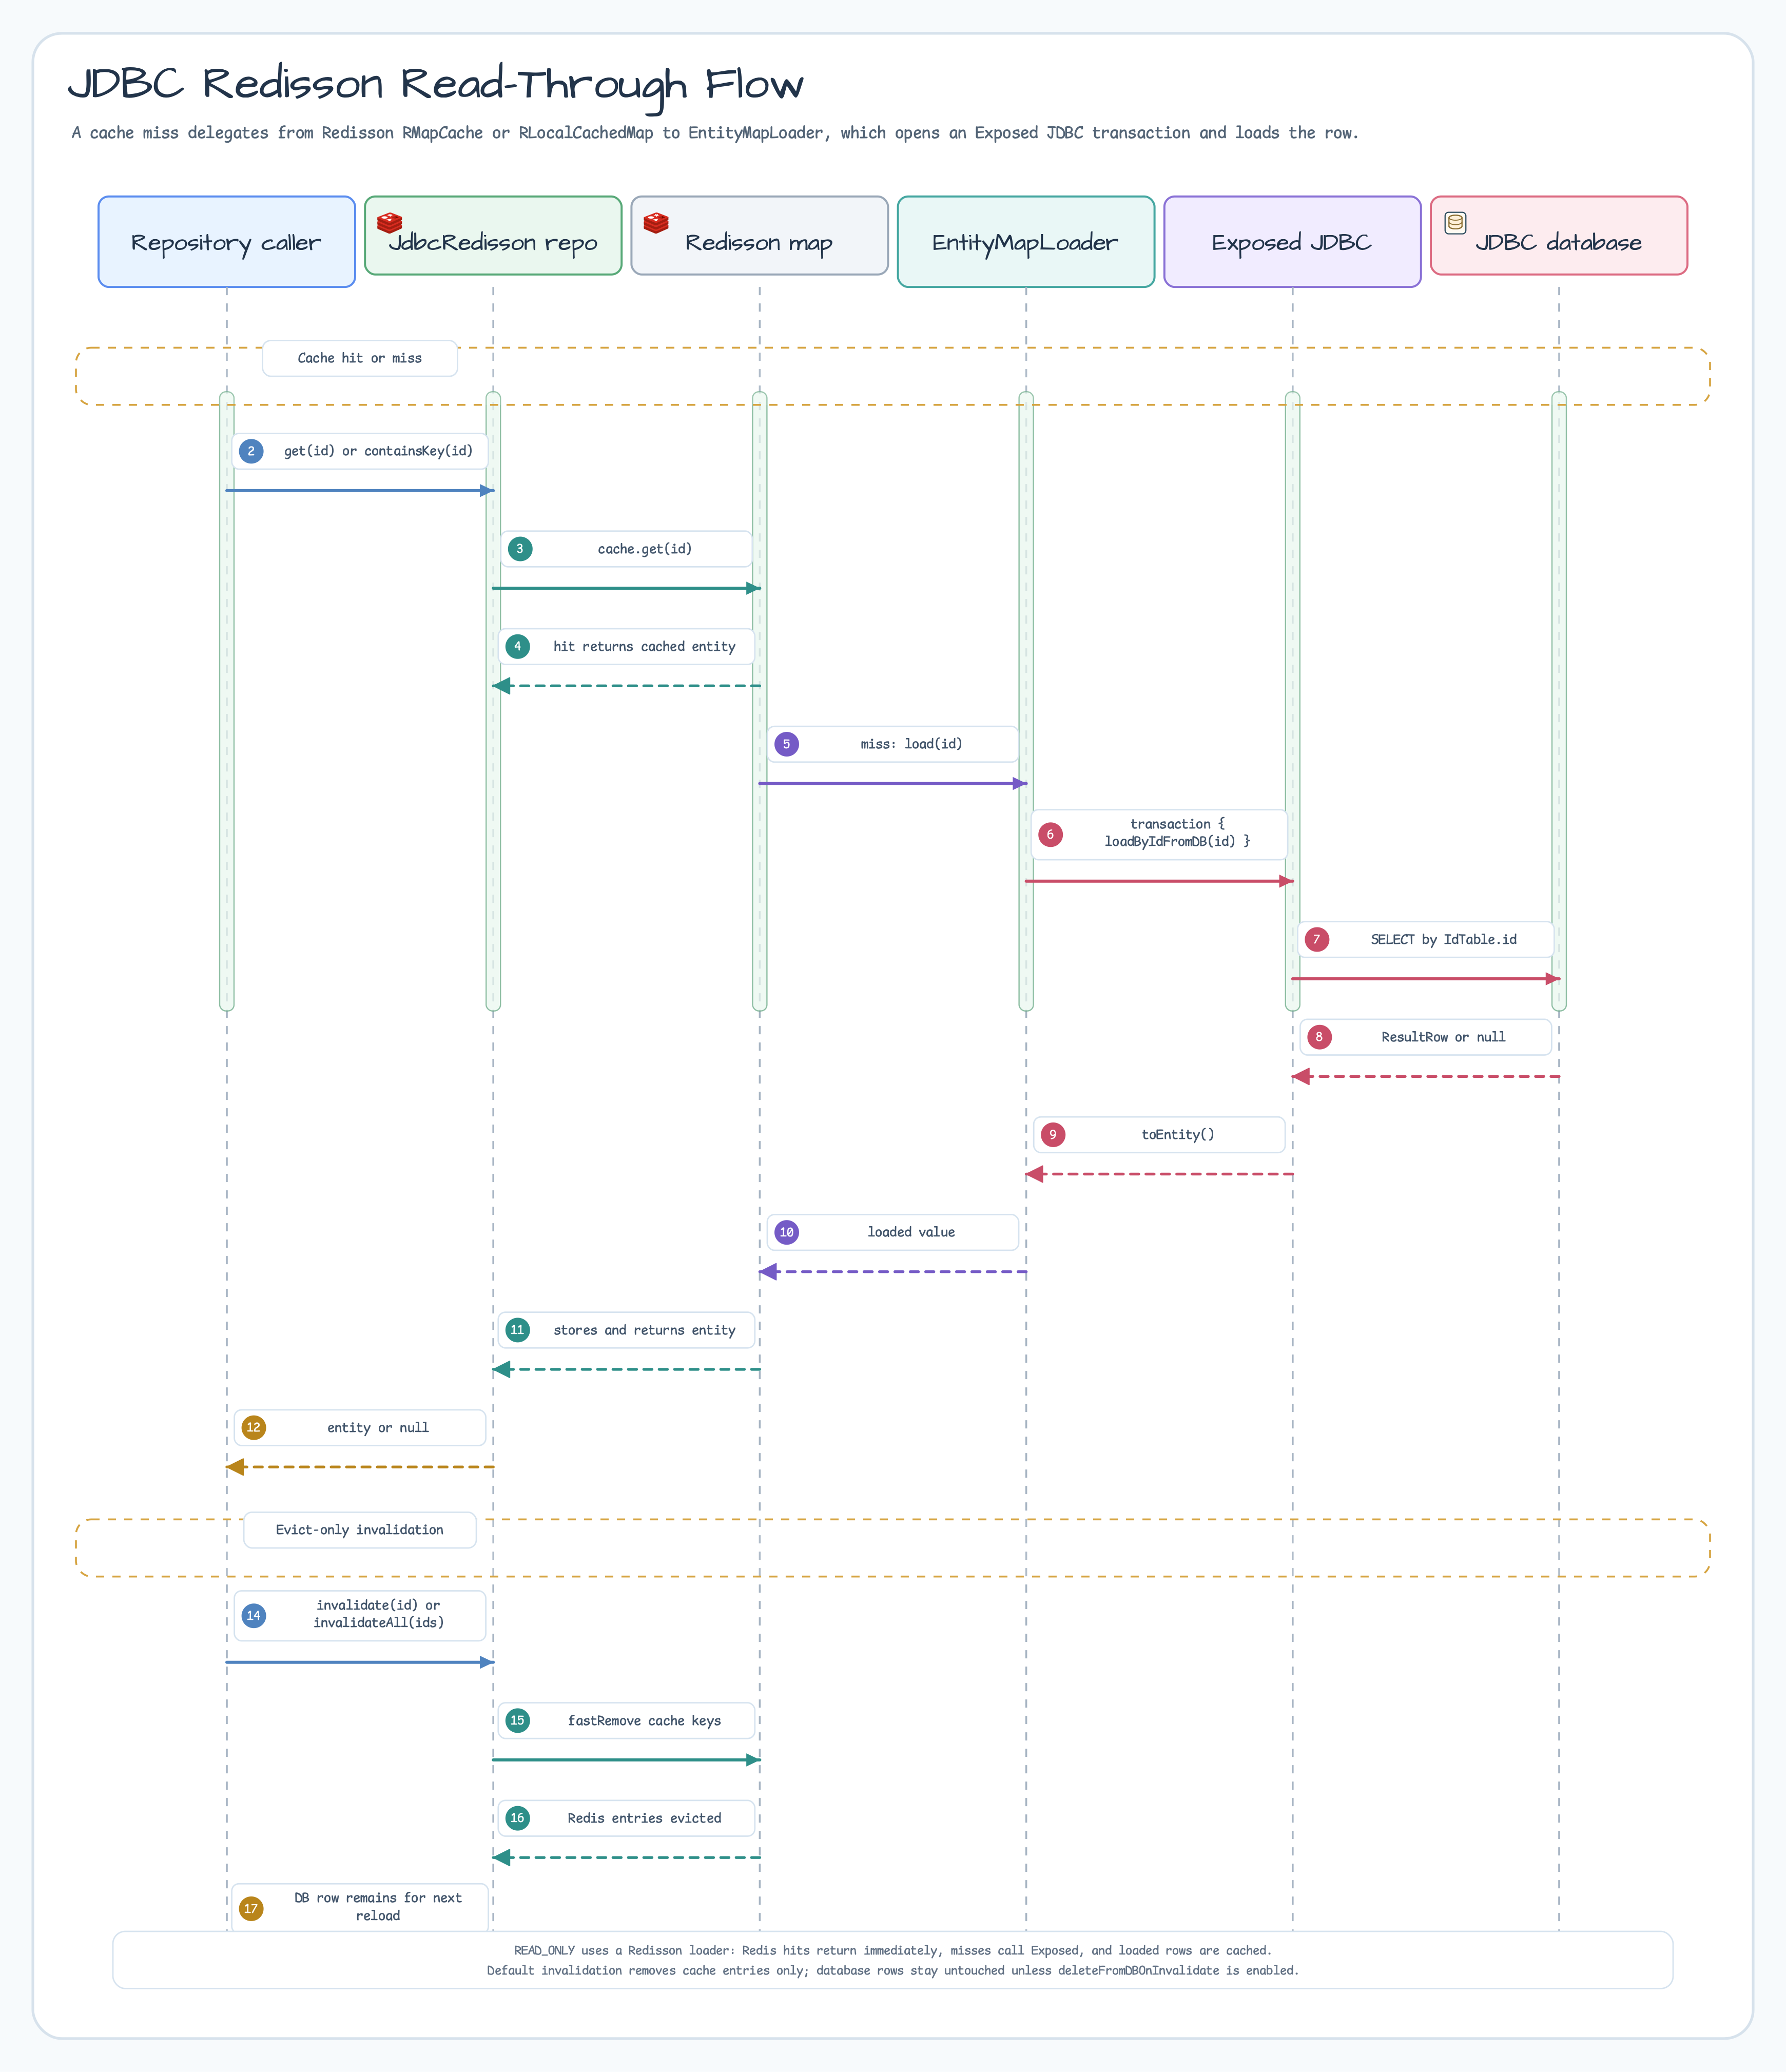Click step badge 4 beside hit returns

[517, 647]
